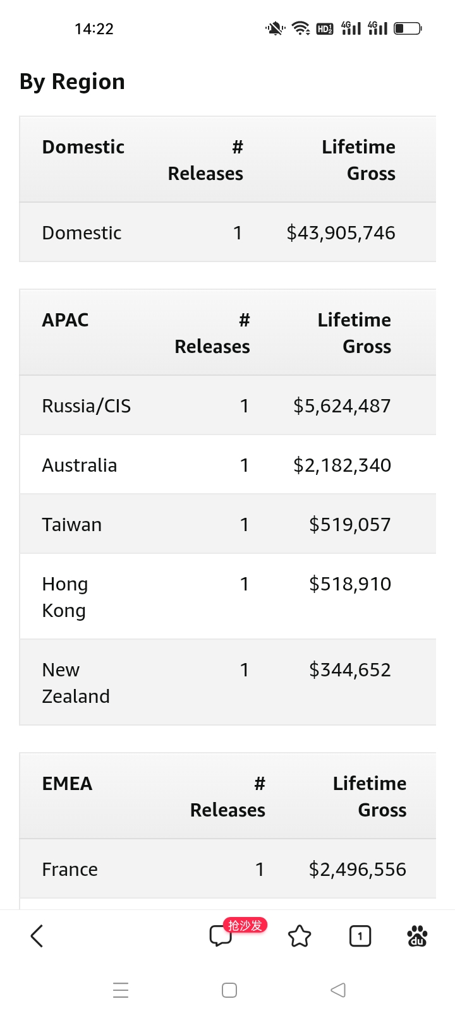Viewport: 455px width, 1018px height.
Task: Open Android recent apps menu icon
Action: 121,990
